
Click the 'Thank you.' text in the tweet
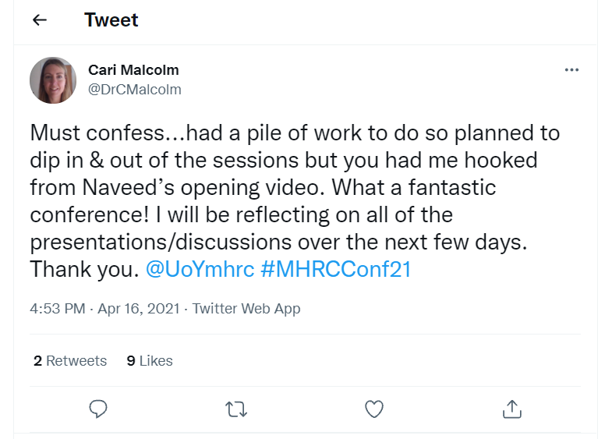point(83,270)
